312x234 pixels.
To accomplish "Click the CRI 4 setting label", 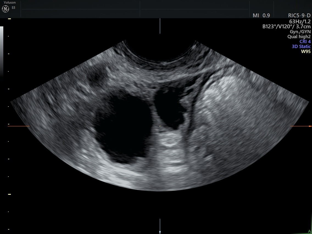I will pos(305,41).
